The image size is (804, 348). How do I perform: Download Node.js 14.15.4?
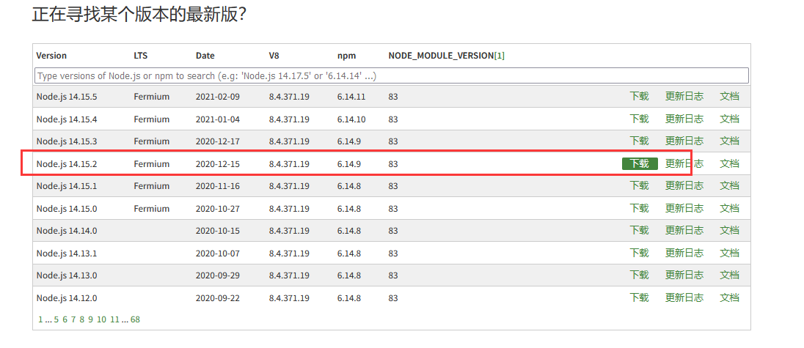point(640,119)
